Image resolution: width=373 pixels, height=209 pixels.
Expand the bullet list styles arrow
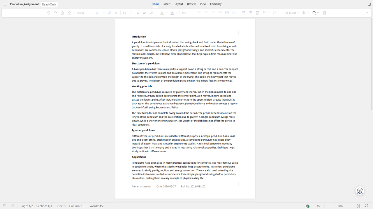[269, 13]
